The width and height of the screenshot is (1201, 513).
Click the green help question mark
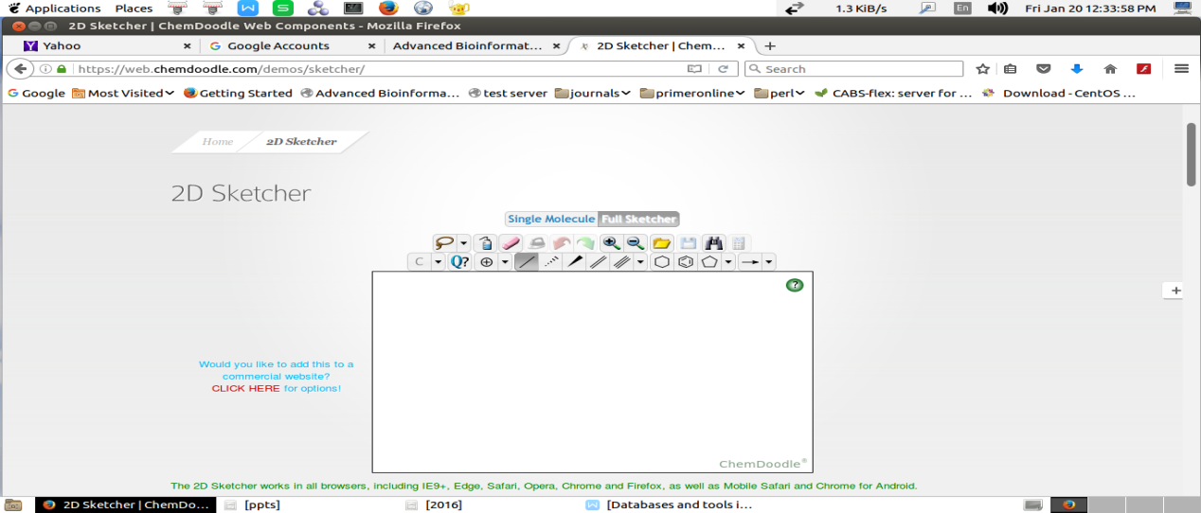pos(795,285)
